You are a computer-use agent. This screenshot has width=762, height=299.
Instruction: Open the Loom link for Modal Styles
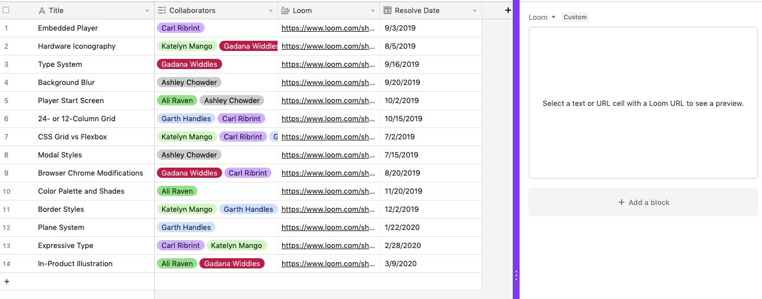pyautogui.click(x=328, y=155)
